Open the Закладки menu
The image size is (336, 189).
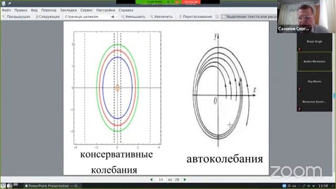pos(68,10)
